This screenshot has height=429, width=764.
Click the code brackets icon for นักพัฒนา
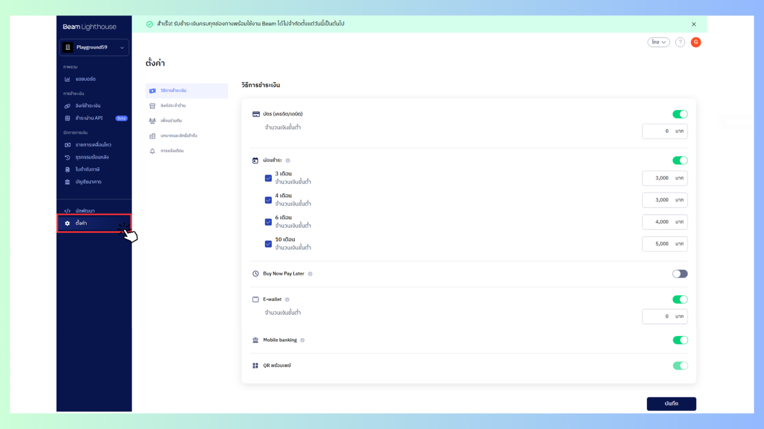coord(68,211)
